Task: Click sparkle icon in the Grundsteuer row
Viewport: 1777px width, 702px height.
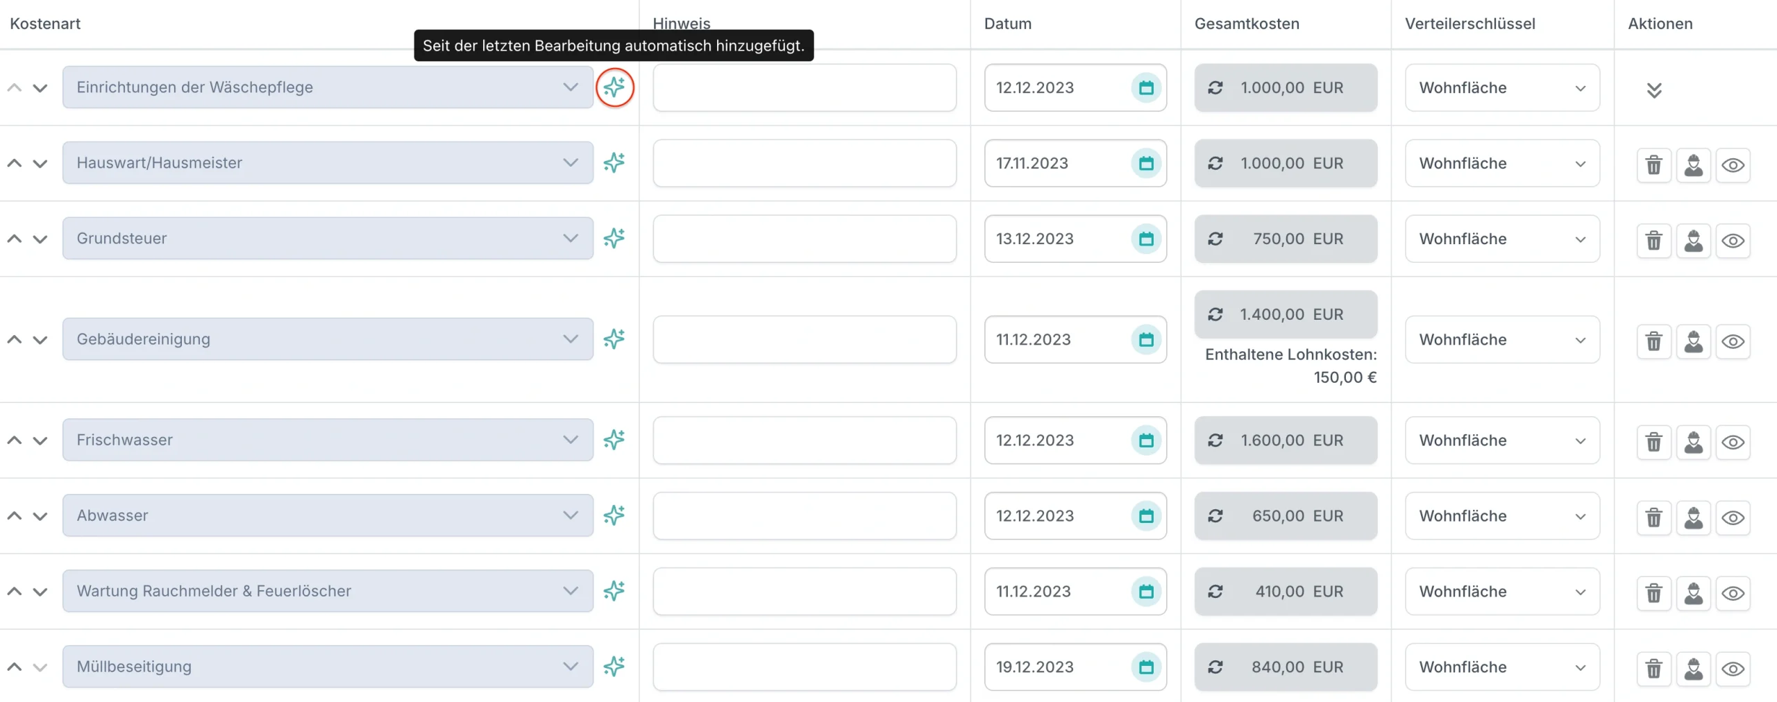Action: (614, 239)
